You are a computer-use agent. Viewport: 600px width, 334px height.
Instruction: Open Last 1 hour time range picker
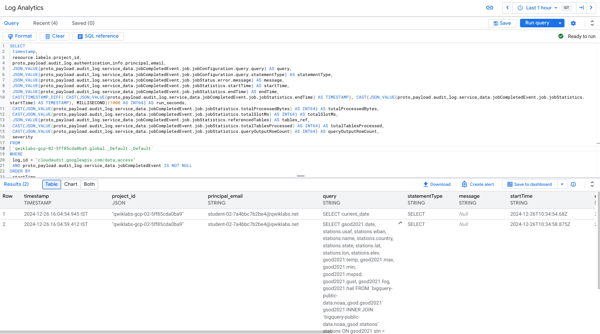coord(537,8)
